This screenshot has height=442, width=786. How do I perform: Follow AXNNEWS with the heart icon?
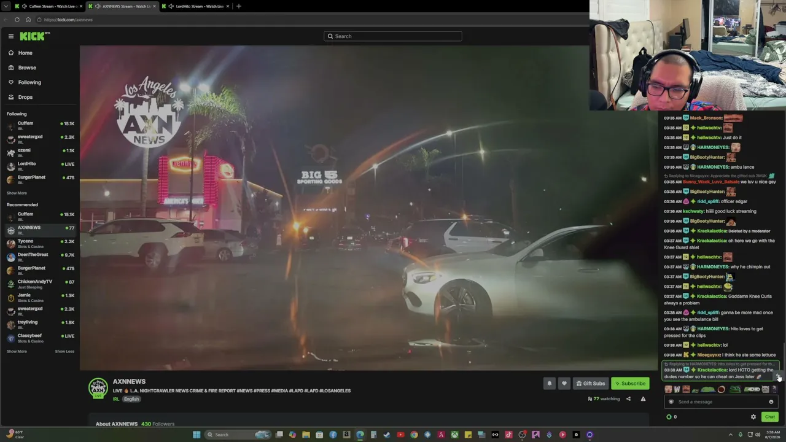[x=564, y=384]
